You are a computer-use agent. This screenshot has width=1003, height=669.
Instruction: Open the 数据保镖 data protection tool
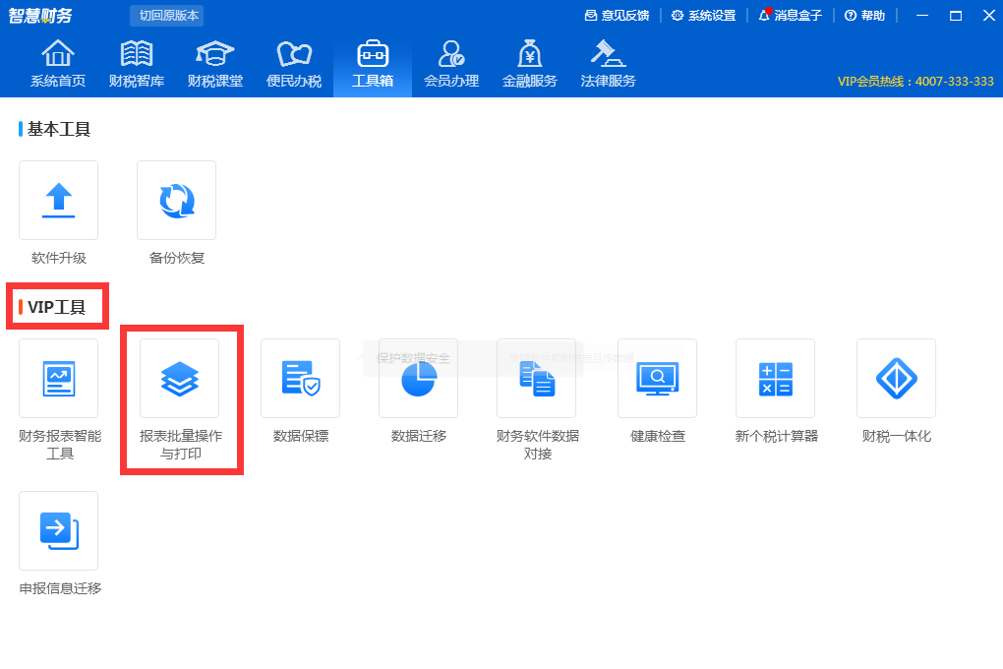coord(299,378)
